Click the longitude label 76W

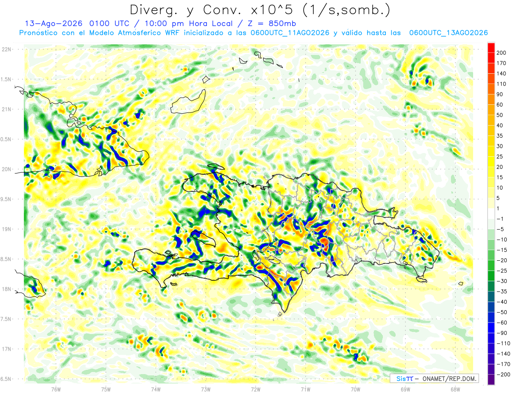[x=56, y=389]
